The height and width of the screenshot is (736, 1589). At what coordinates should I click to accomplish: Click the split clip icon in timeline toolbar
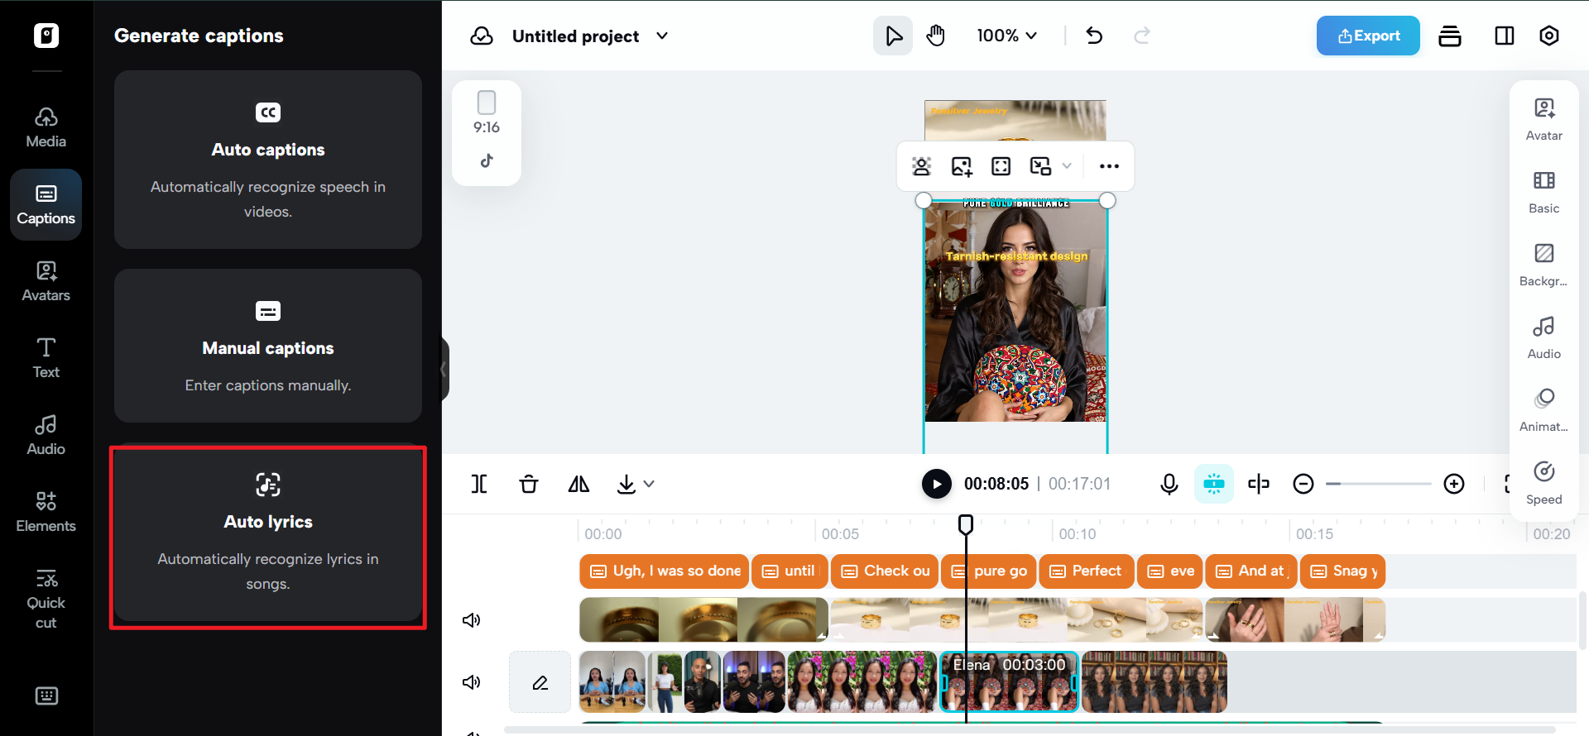[479, 484]
